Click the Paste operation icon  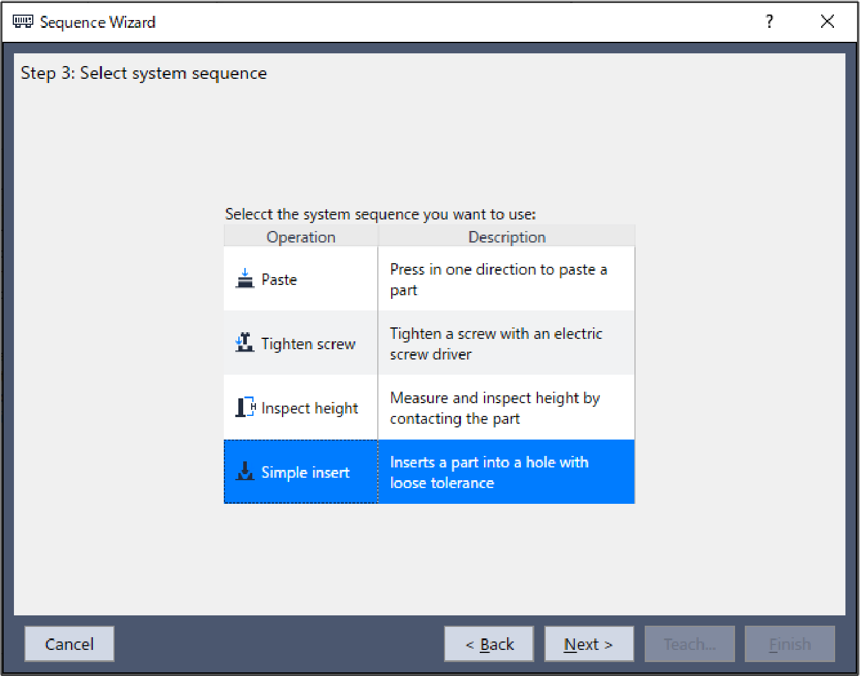coord(244,279)
